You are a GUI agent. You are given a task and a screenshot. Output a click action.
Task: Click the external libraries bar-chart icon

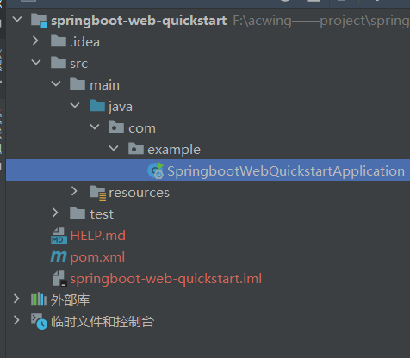point(39,299)
